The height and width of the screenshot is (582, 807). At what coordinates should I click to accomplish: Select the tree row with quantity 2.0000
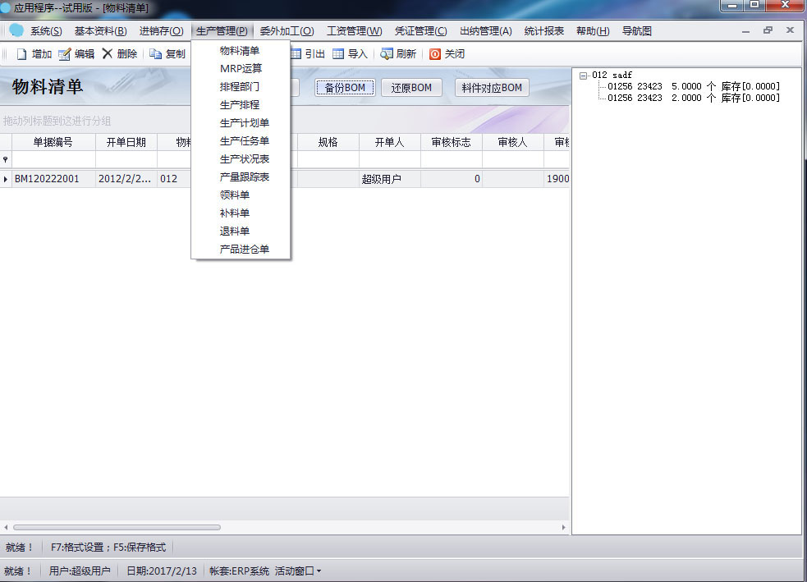click(x=694, y=98)
